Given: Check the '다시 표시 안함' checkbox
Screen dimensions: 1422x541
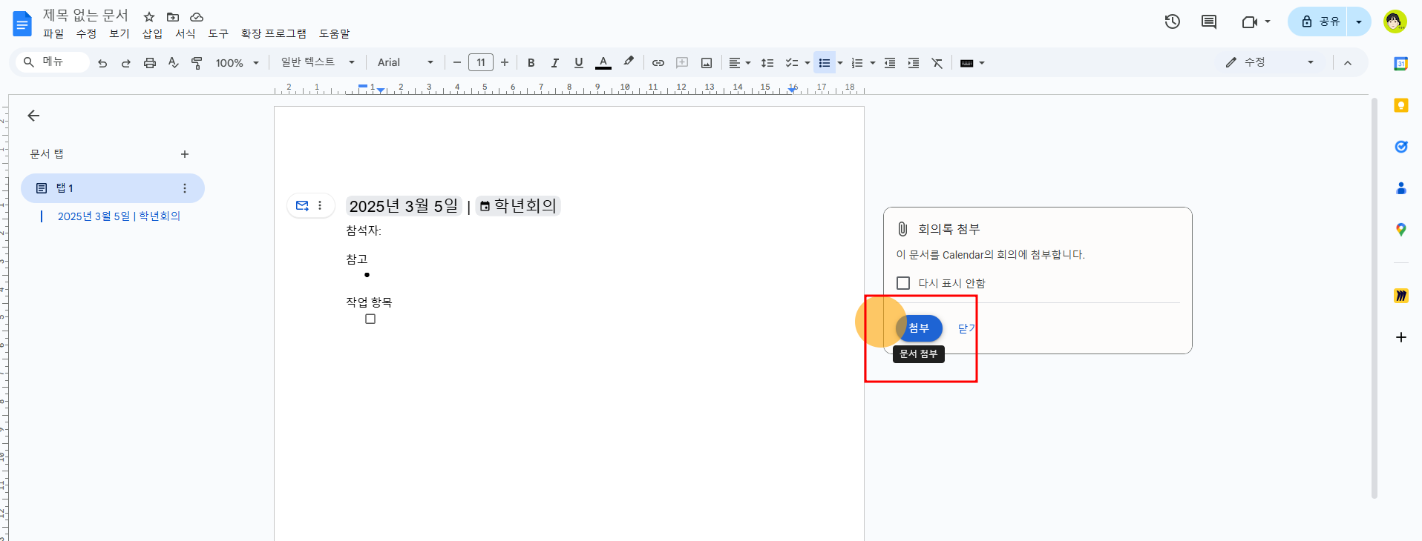Looking at the screenshot, I should (903, 283).
